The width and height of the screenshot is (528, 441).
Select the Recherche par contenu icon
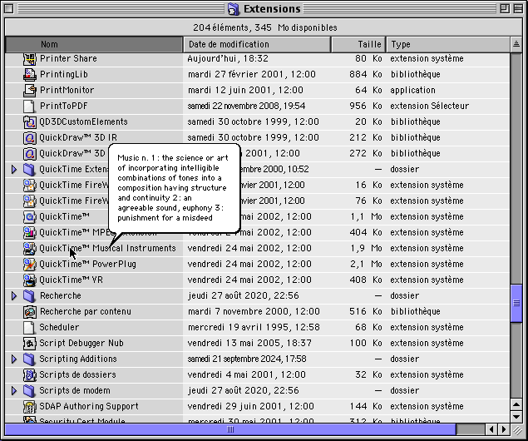pyautogui.click(x=30, y=312)
